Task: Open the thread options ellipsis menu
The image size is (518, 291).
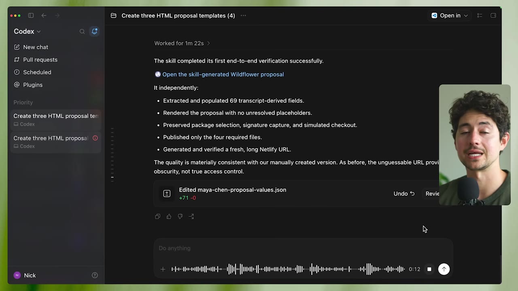Action: pyautogui.click(x=243, y=15)
